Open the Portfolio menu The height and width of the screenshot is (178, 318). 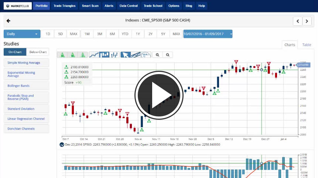41,6
